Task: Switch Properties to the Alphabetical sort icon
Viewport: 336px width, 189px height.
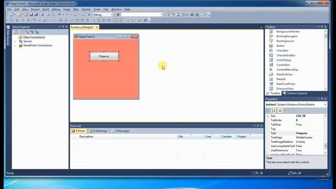Action: tap(274, 110)
